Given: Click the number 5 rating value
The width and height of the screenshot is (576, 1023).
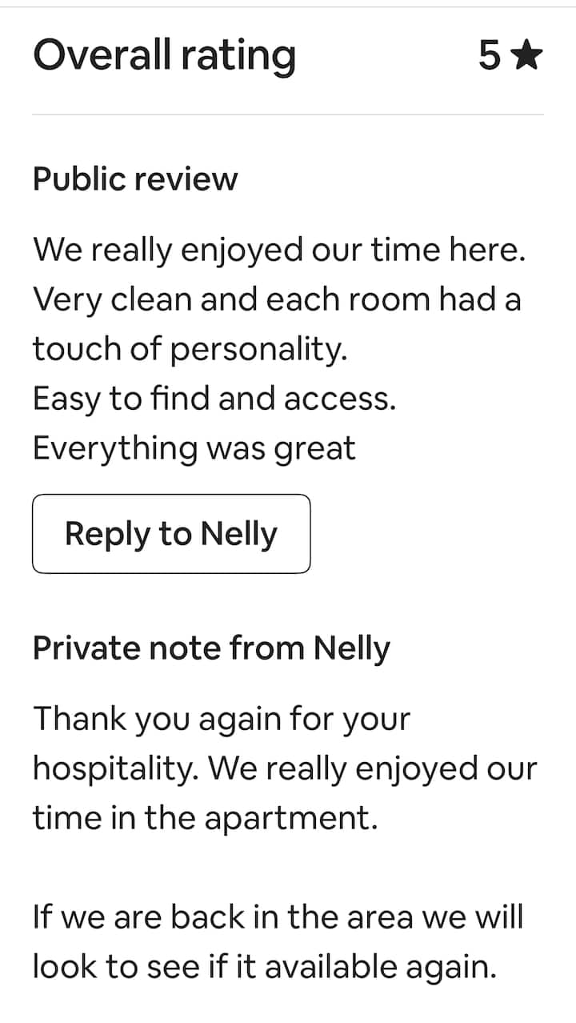Looking at the screenshot, I should pos(490,55).
